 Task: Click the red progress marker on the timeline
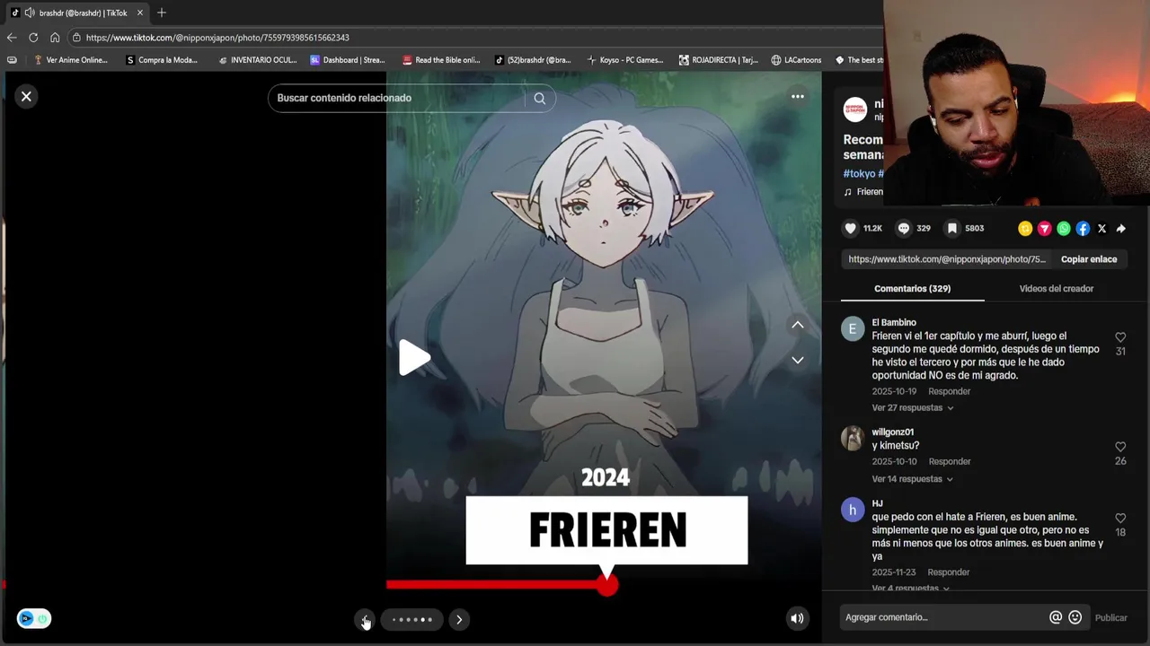click(x=607, y=585)
